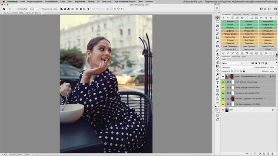The width and height of the screenshot is (278, 156).
Task: Select the Rectangular Marquee tool
Action: (x=217, y=22)
